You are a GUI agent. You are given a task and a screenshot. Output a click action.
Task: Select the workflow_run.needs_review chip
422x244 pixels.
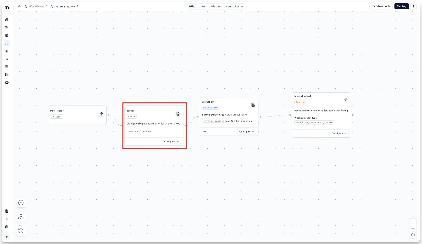point(314,123)
